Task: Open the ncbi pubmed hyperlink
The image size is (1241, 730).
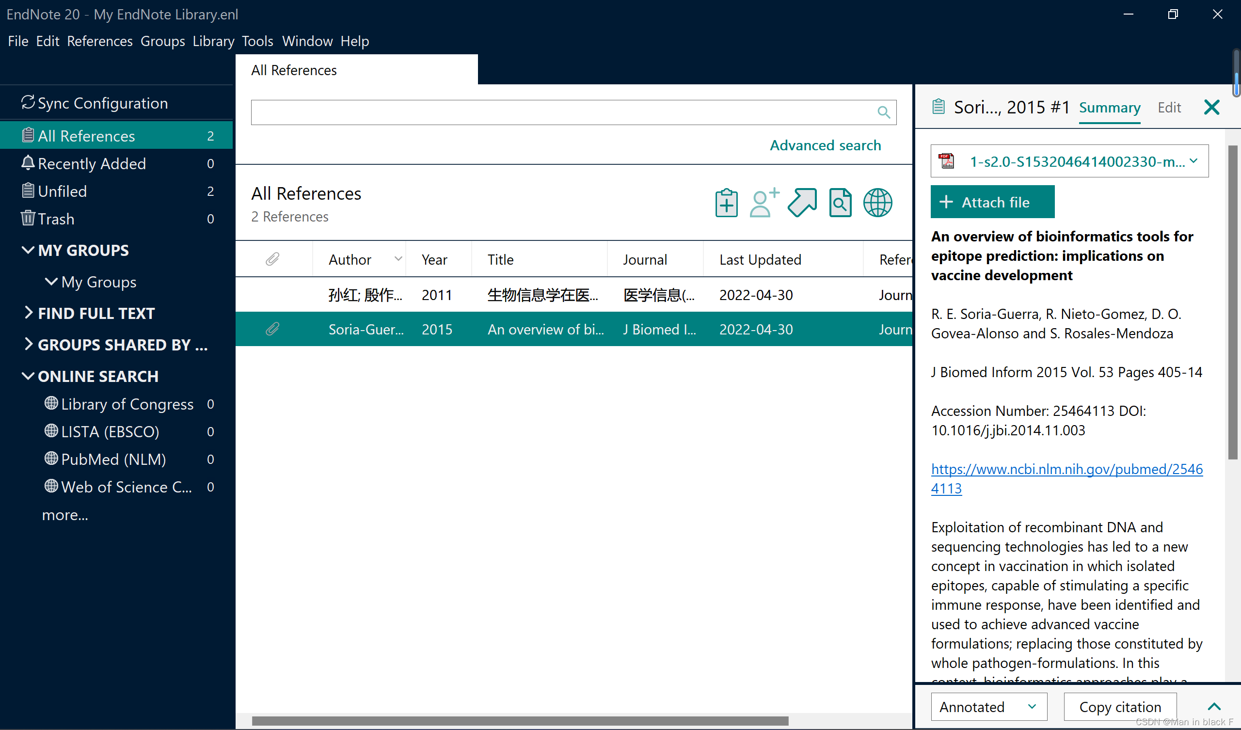Action: pos(1066,478)
